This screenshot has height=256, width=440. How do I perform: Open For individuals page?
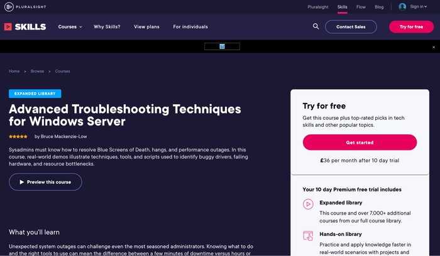pos(190,27)
